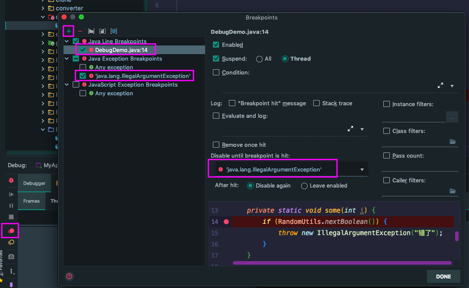469x288 pixels.
Task: Open help with the question mark icon
Action: tap(69, 276)
